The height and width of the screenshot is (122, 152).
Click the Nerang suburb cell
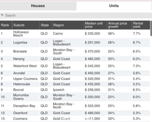click(x=19, y=59)
